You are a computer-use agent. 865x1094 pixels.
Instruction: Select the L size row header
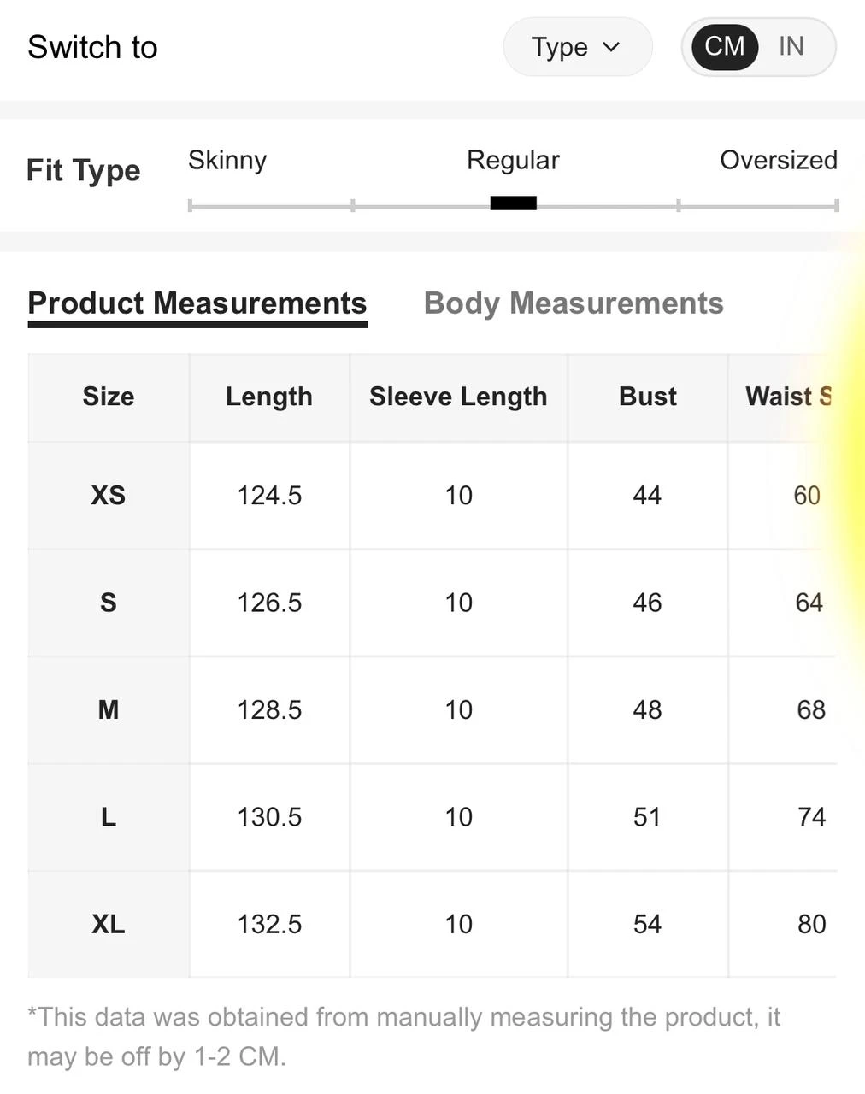109,817
